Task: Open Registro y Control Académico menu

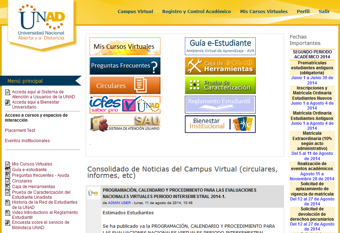Action: 196,12
